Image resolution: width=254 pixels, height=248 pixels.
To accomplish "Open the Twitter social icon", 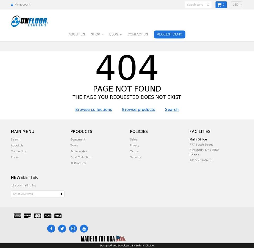I will pos(62,229).
